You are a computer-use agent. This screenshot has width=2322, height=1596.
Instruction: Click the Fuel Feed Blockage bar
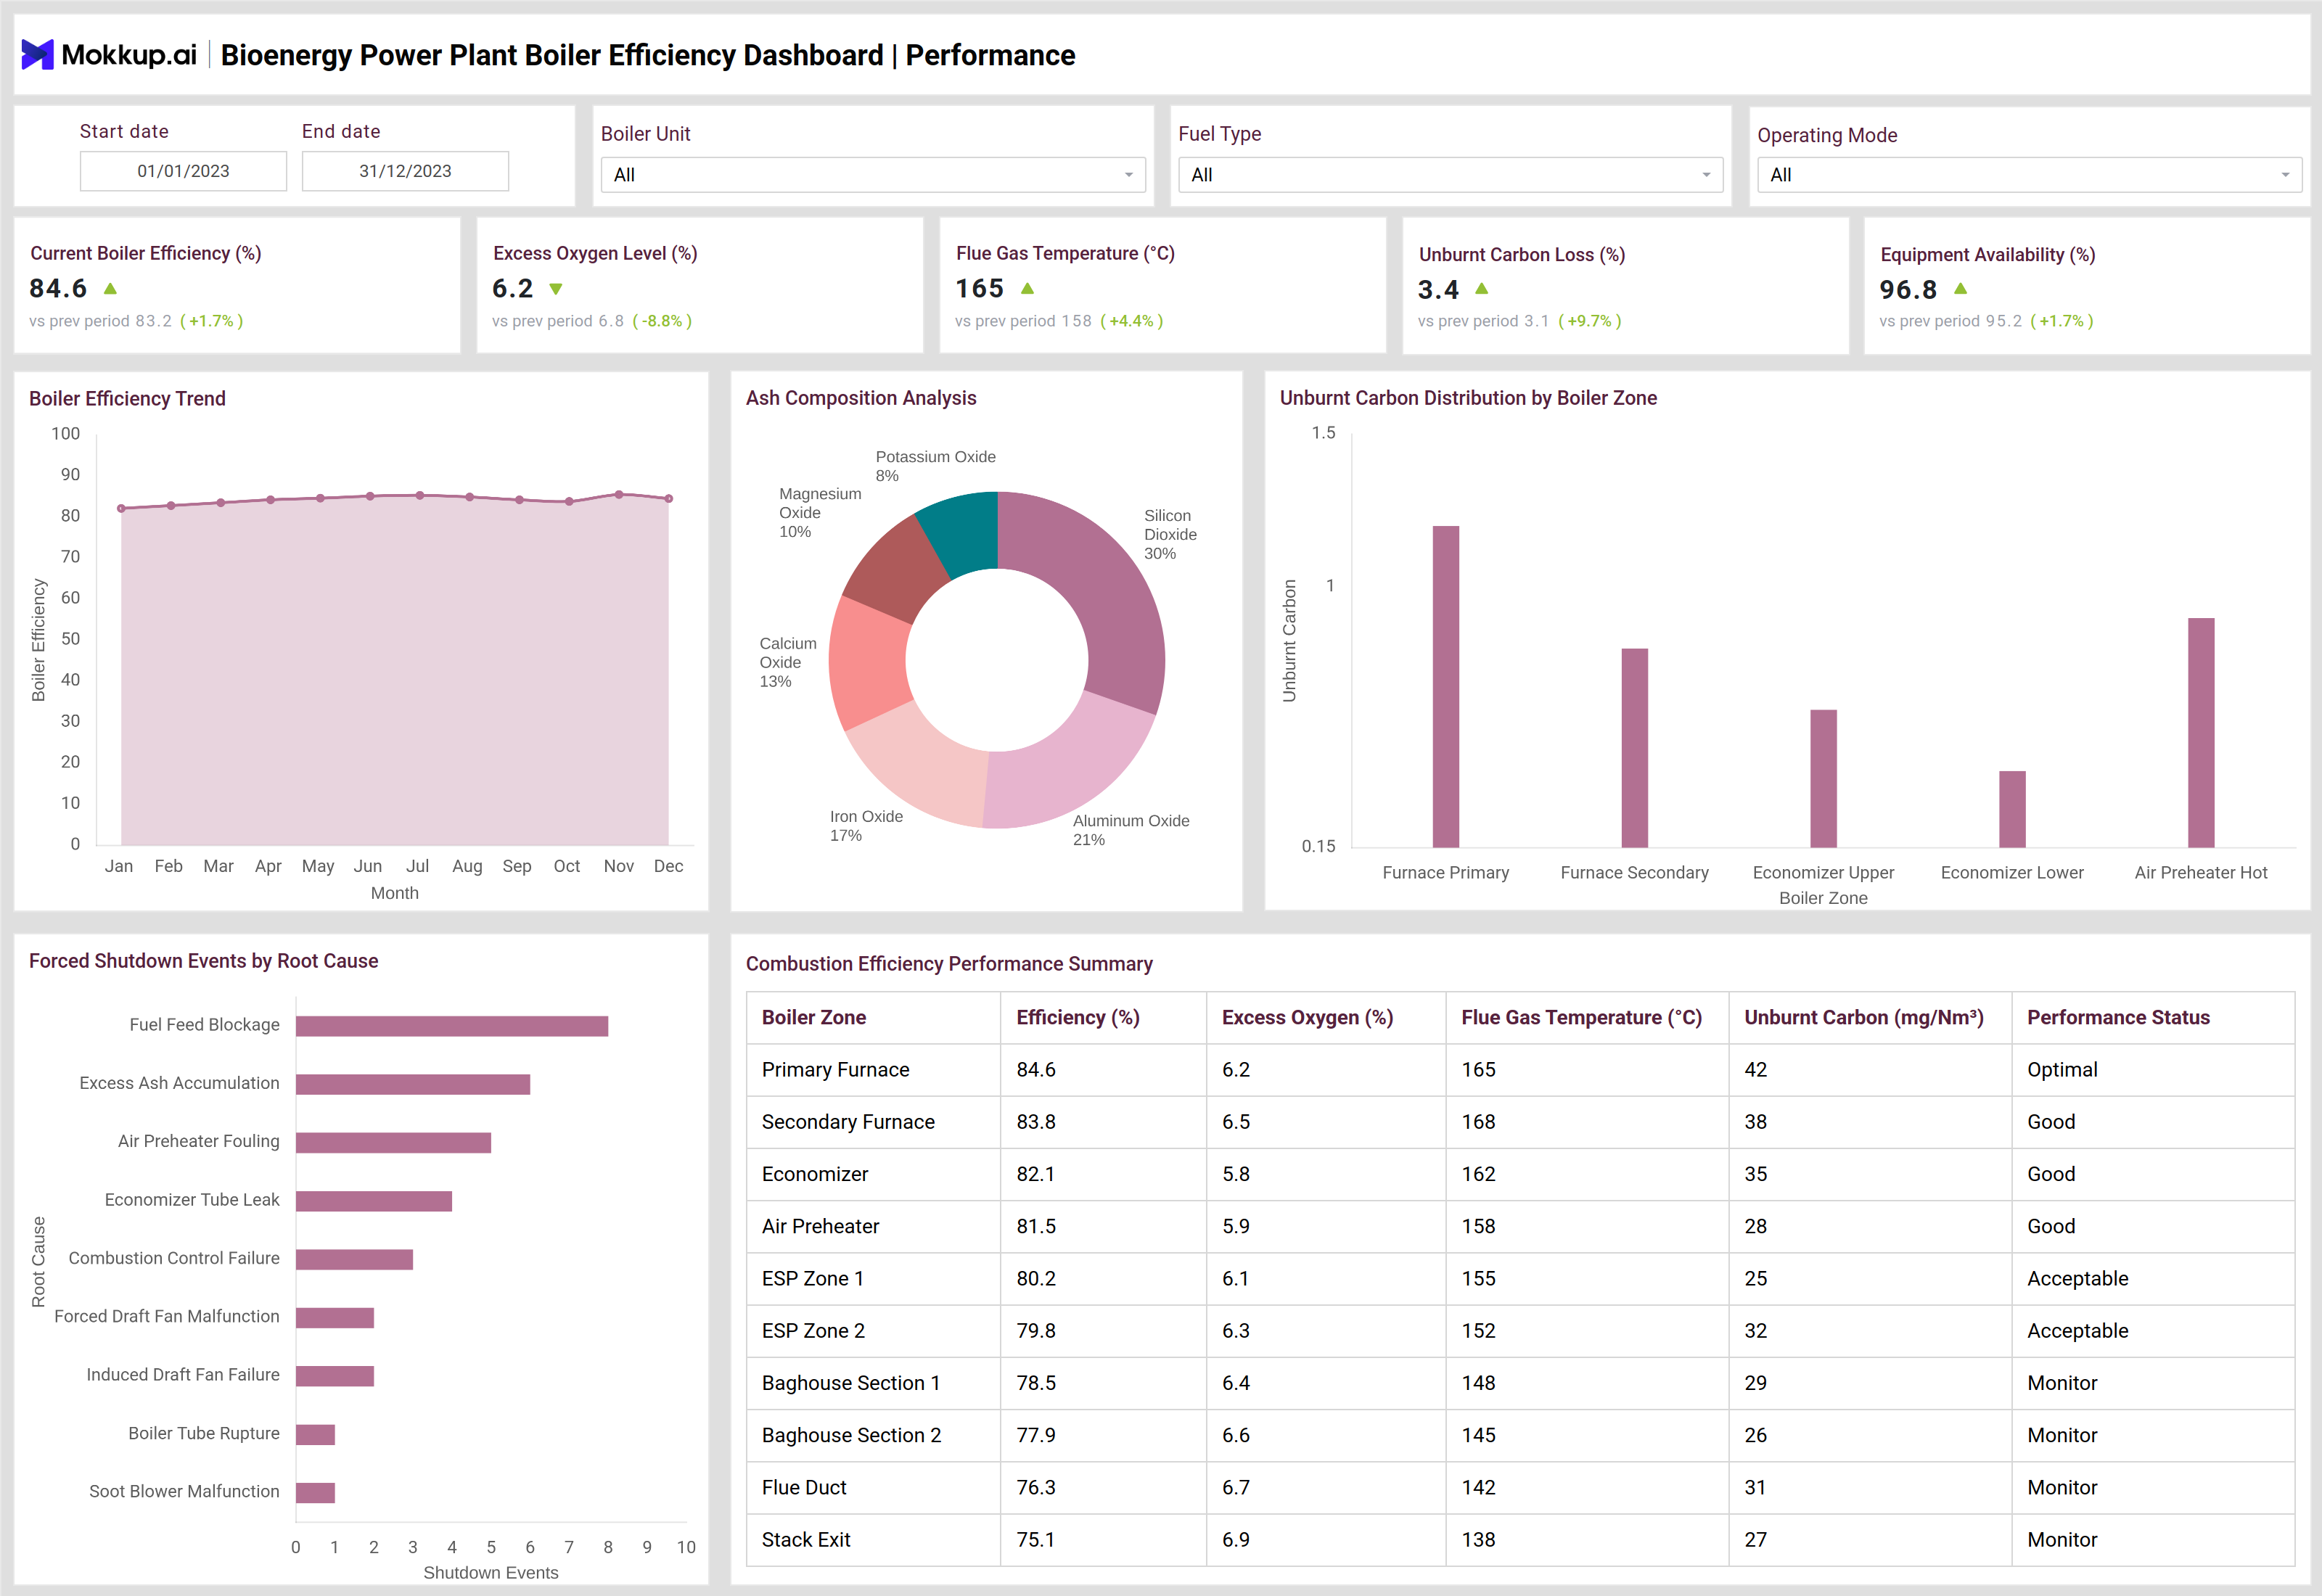(x=452, y=1026)
